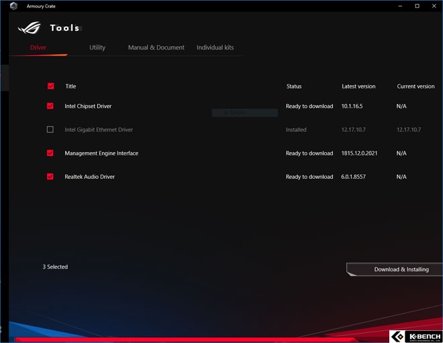
Task: Click the 3 Selected counter text
Action: click(55, 267)
